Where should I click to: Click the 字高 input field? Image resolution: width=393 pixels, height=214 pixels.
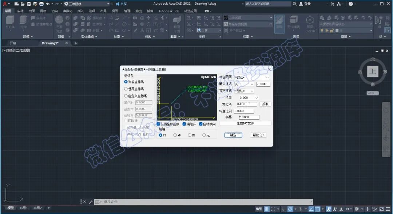coord(249,117)
